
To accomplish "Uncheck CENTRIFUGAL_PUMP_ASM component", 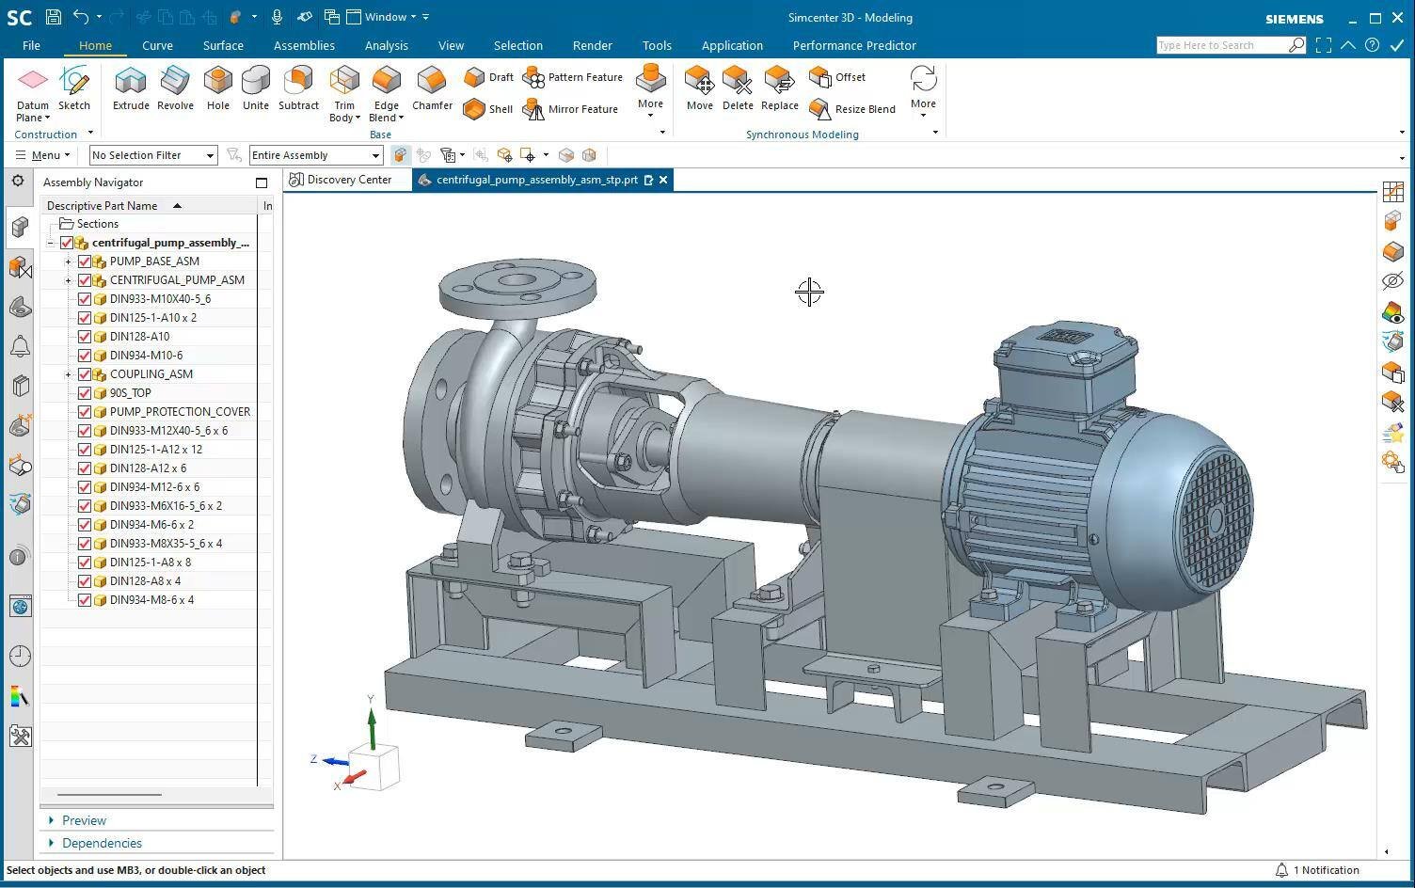I will 85,280.
